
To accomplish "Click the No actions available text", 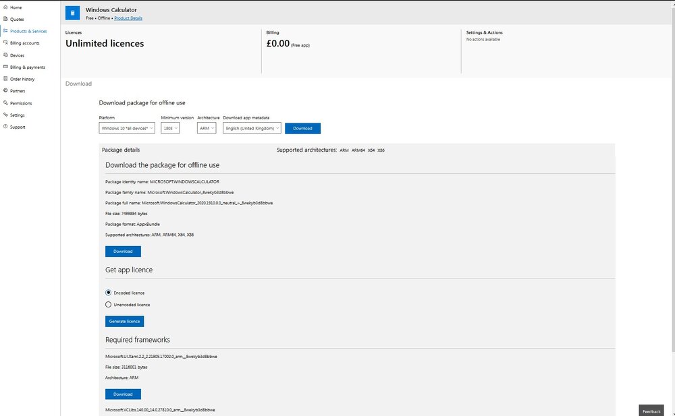I will pos(483,40).
